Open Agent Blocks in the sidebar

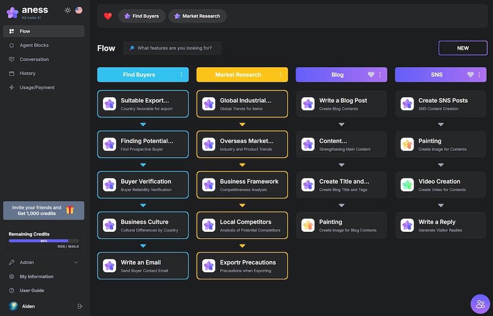click(x=34, y=45)
